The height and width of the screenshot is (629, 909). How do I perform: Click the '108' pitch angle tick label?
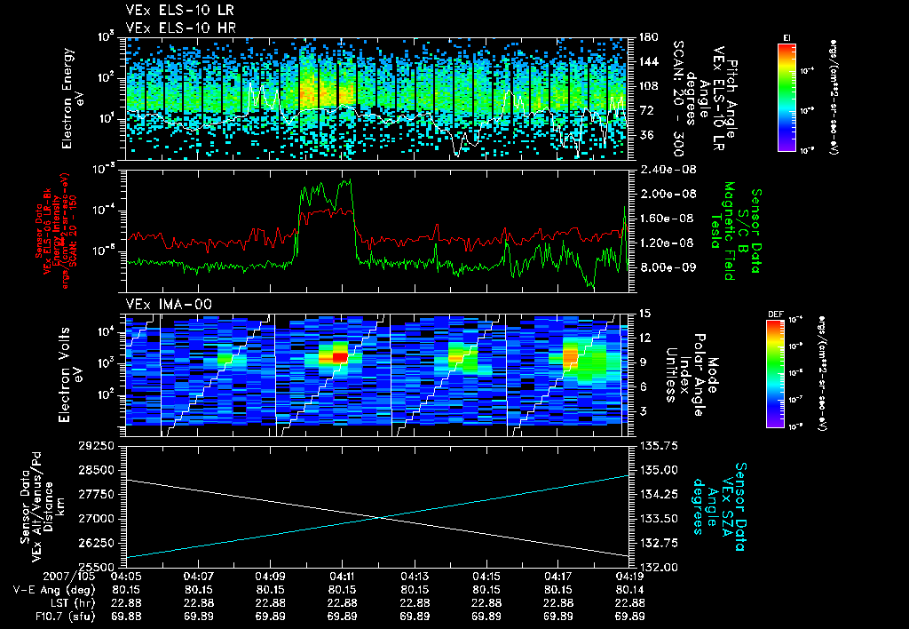pos(649,86)
